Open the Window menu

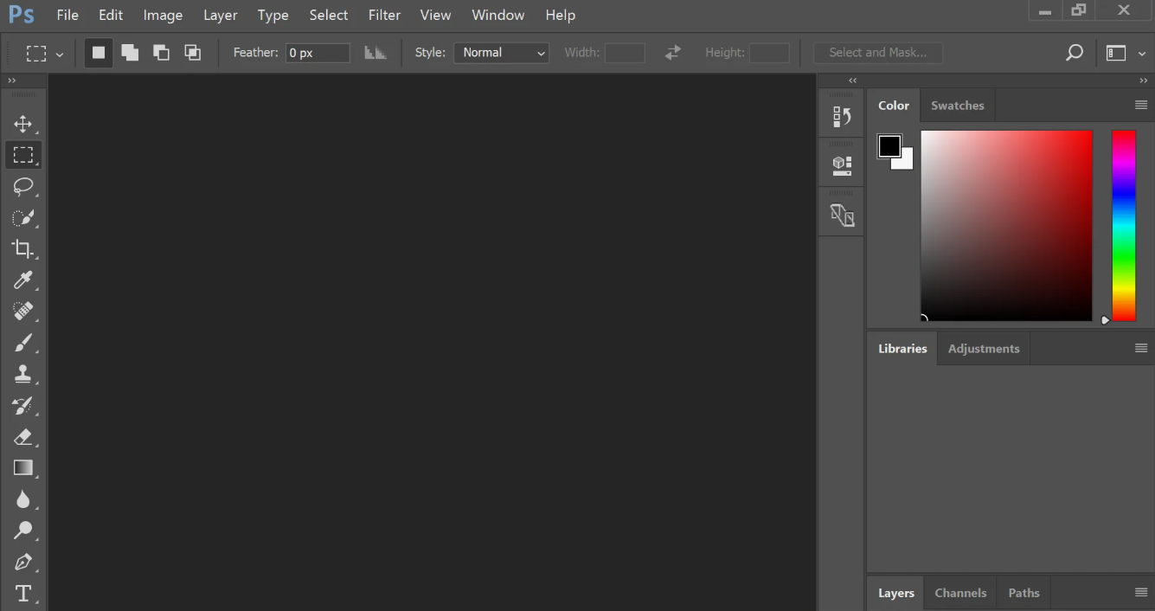tap(498, 15)
